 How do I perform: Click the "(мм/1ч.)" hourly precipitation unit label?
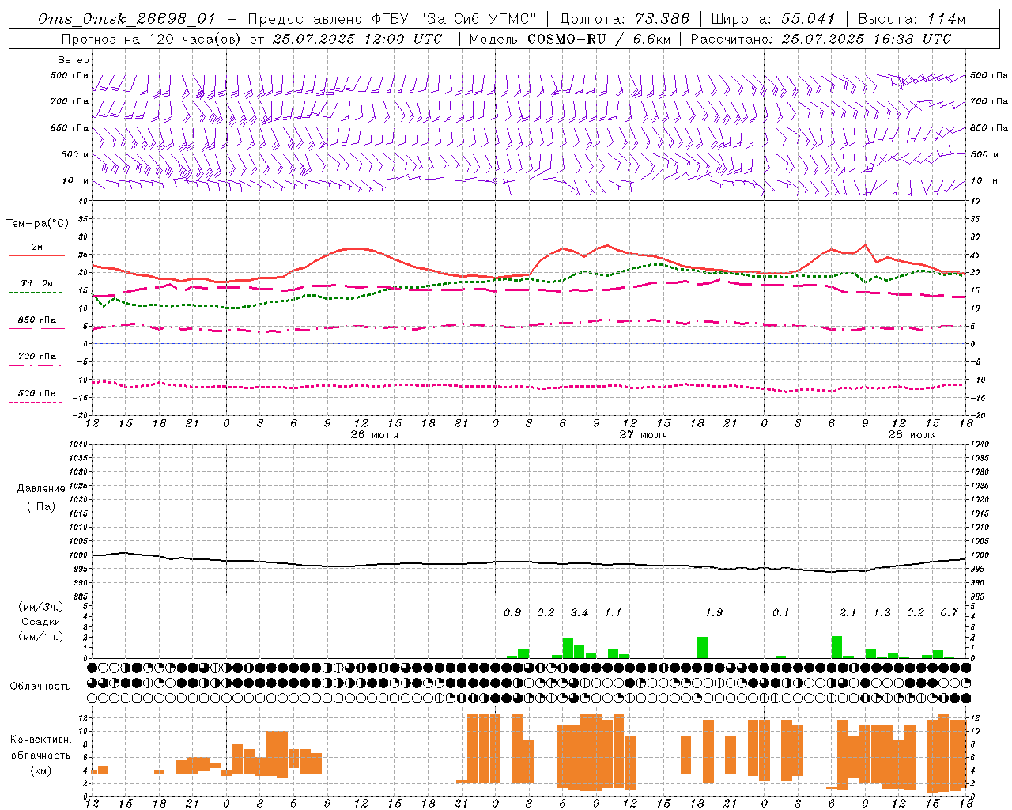[x=41, y=637]
